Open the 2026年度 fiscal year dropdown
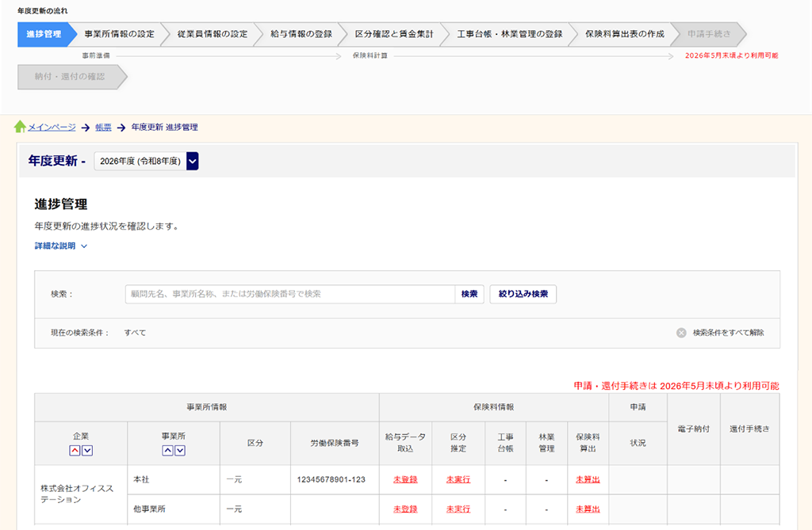 (192, 161)
